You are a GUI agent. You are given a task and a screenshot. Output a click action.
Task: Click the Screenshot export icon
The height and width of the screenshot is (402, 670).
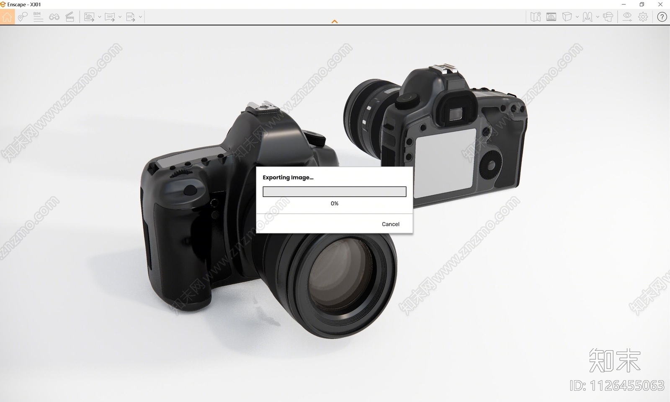(x=89, y=17)
